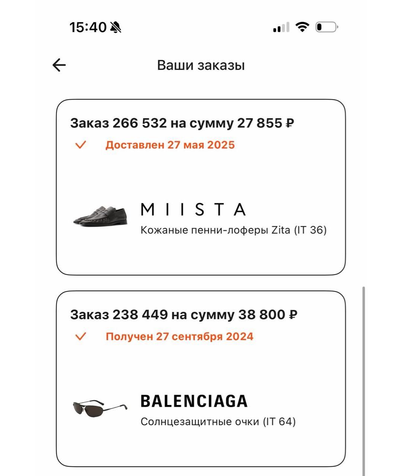Open the black loafers product thumbnail

tap(100, 215)
